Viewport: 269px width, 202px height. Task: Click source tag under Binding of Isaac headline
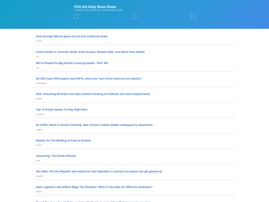[39, 145]
